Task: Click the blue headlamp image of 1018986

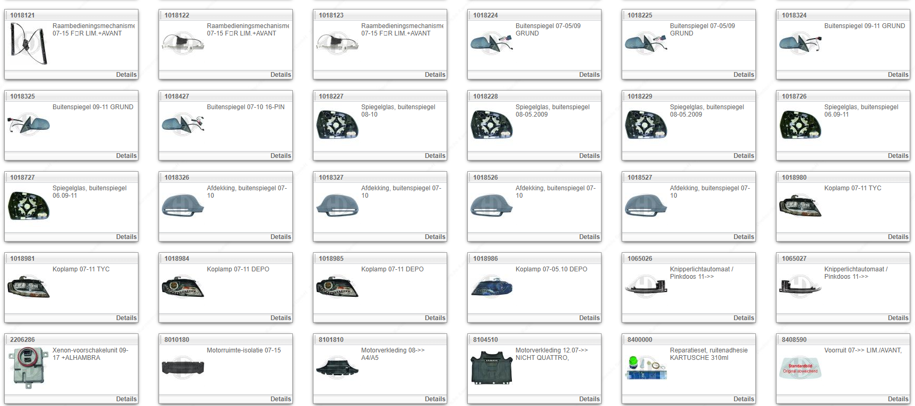Action: coord(491,287)
